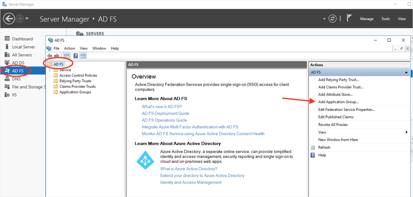Open the File menu in AD FS console
Image resolution: width=413 pixels, height=197 pixels.
pyautogui.click(x=56, y=48)
